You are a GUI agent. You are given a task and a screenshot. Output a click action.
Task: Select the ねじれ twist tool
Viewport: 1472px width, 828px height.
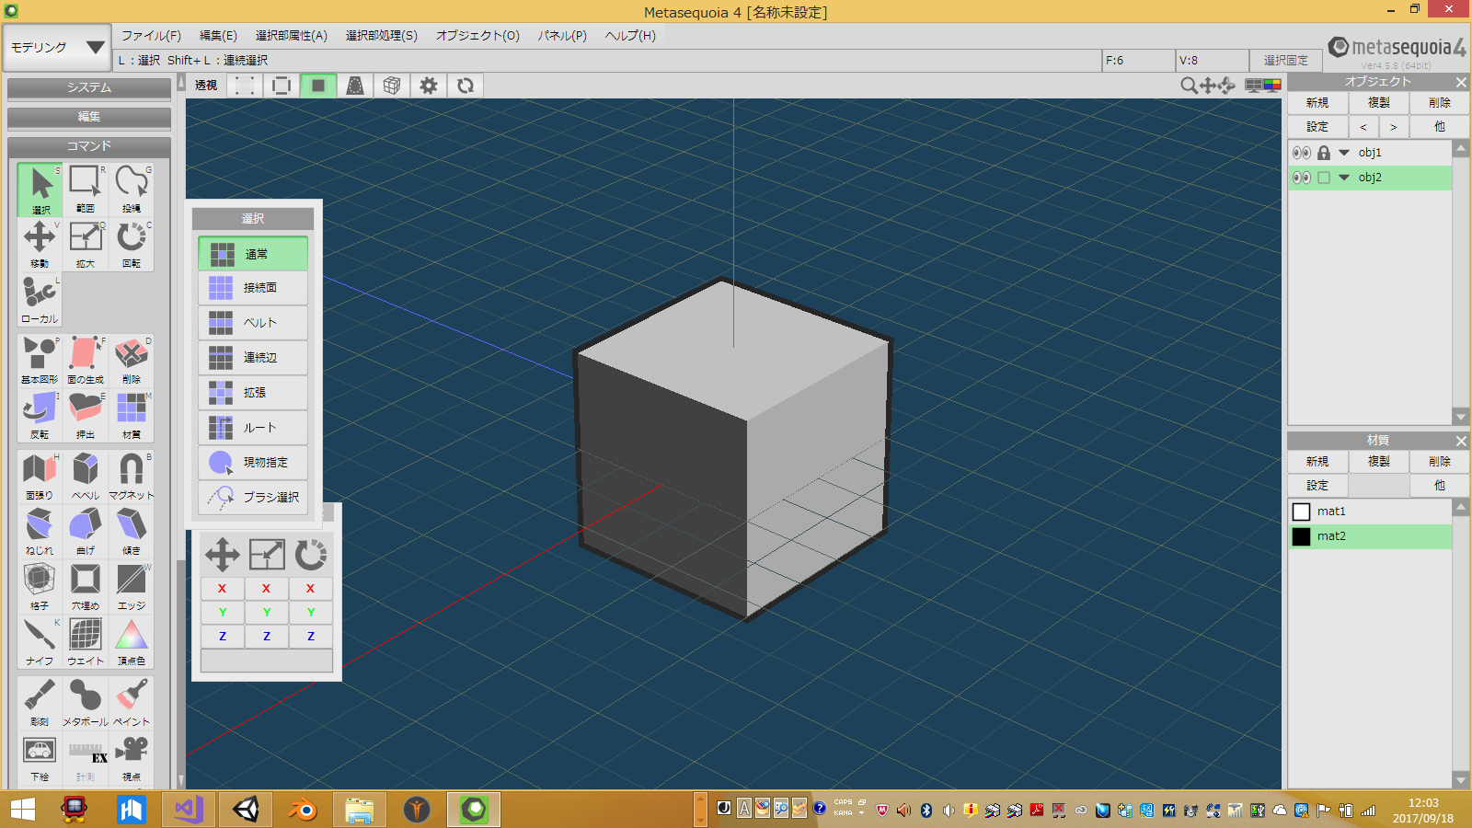click(x=40, y=532)
